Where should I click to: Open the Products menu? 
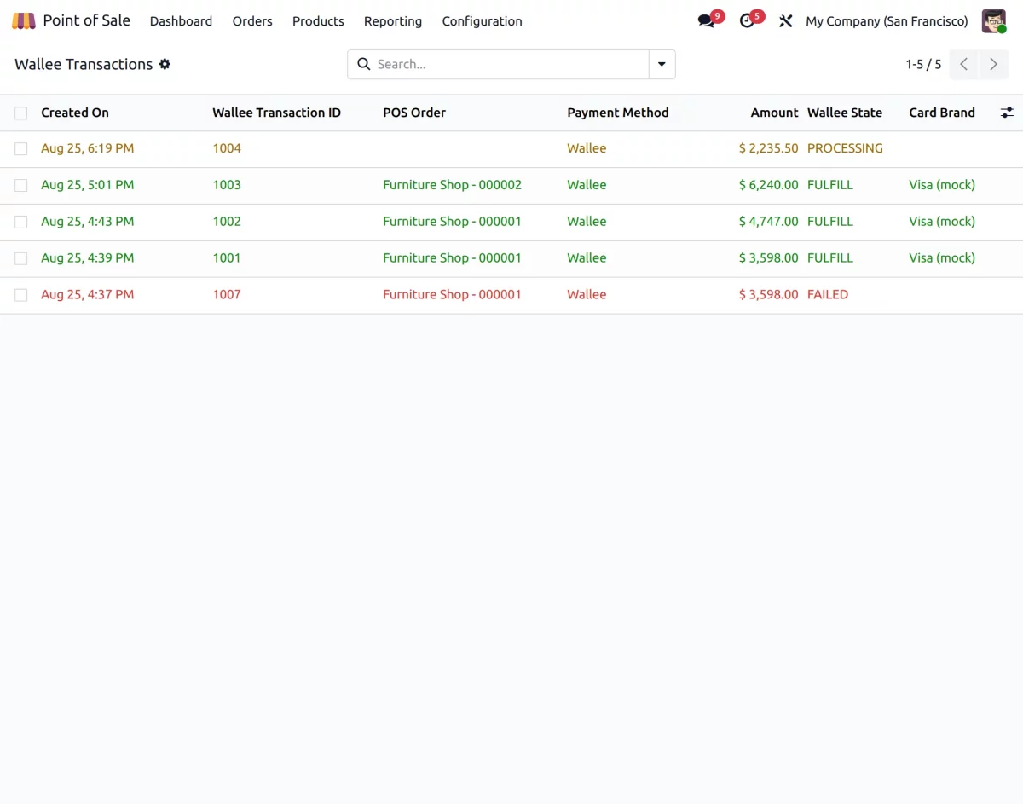click(x=318, y=21)
